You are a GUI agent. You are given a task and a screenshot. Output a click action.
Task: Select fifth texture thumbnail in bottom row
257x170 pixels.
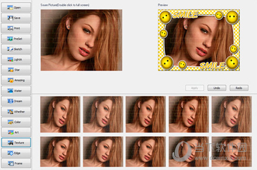[x=232, y=152]
